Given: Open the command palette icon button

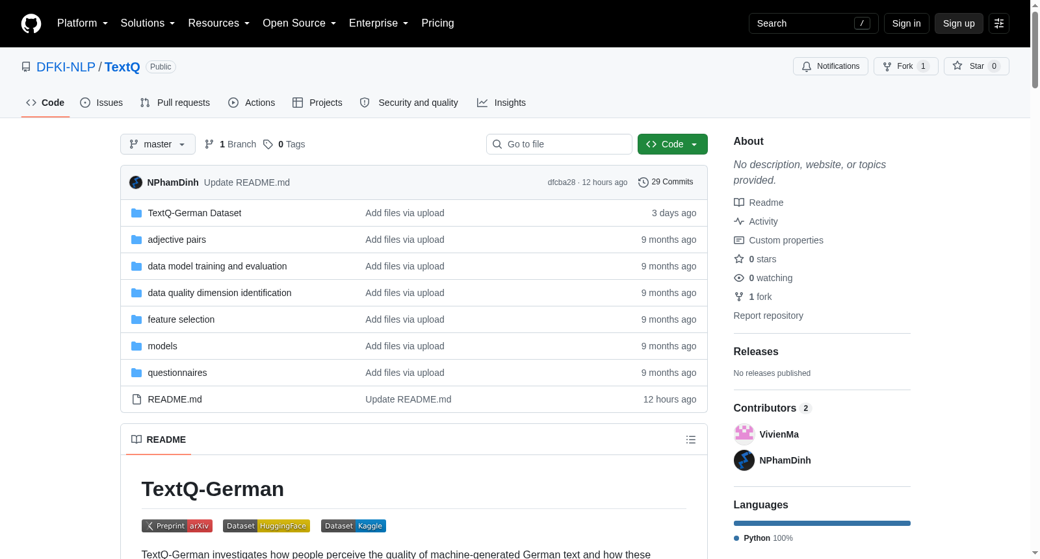Looking at the screenshot, I should click(999, 23).
